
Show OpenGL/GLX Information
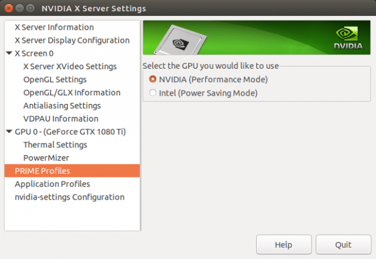72,92
